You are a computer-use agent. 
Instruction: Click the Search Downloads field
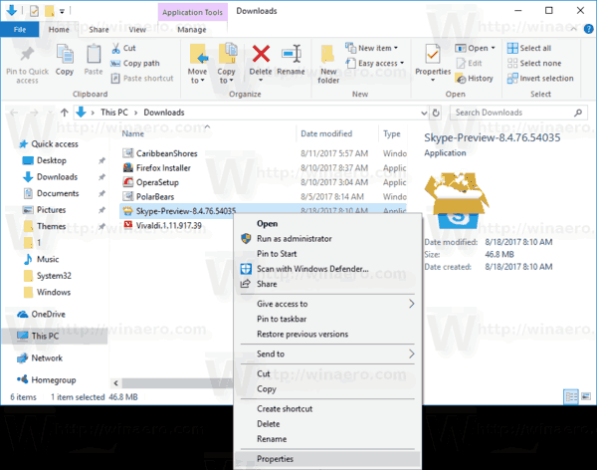512,113
